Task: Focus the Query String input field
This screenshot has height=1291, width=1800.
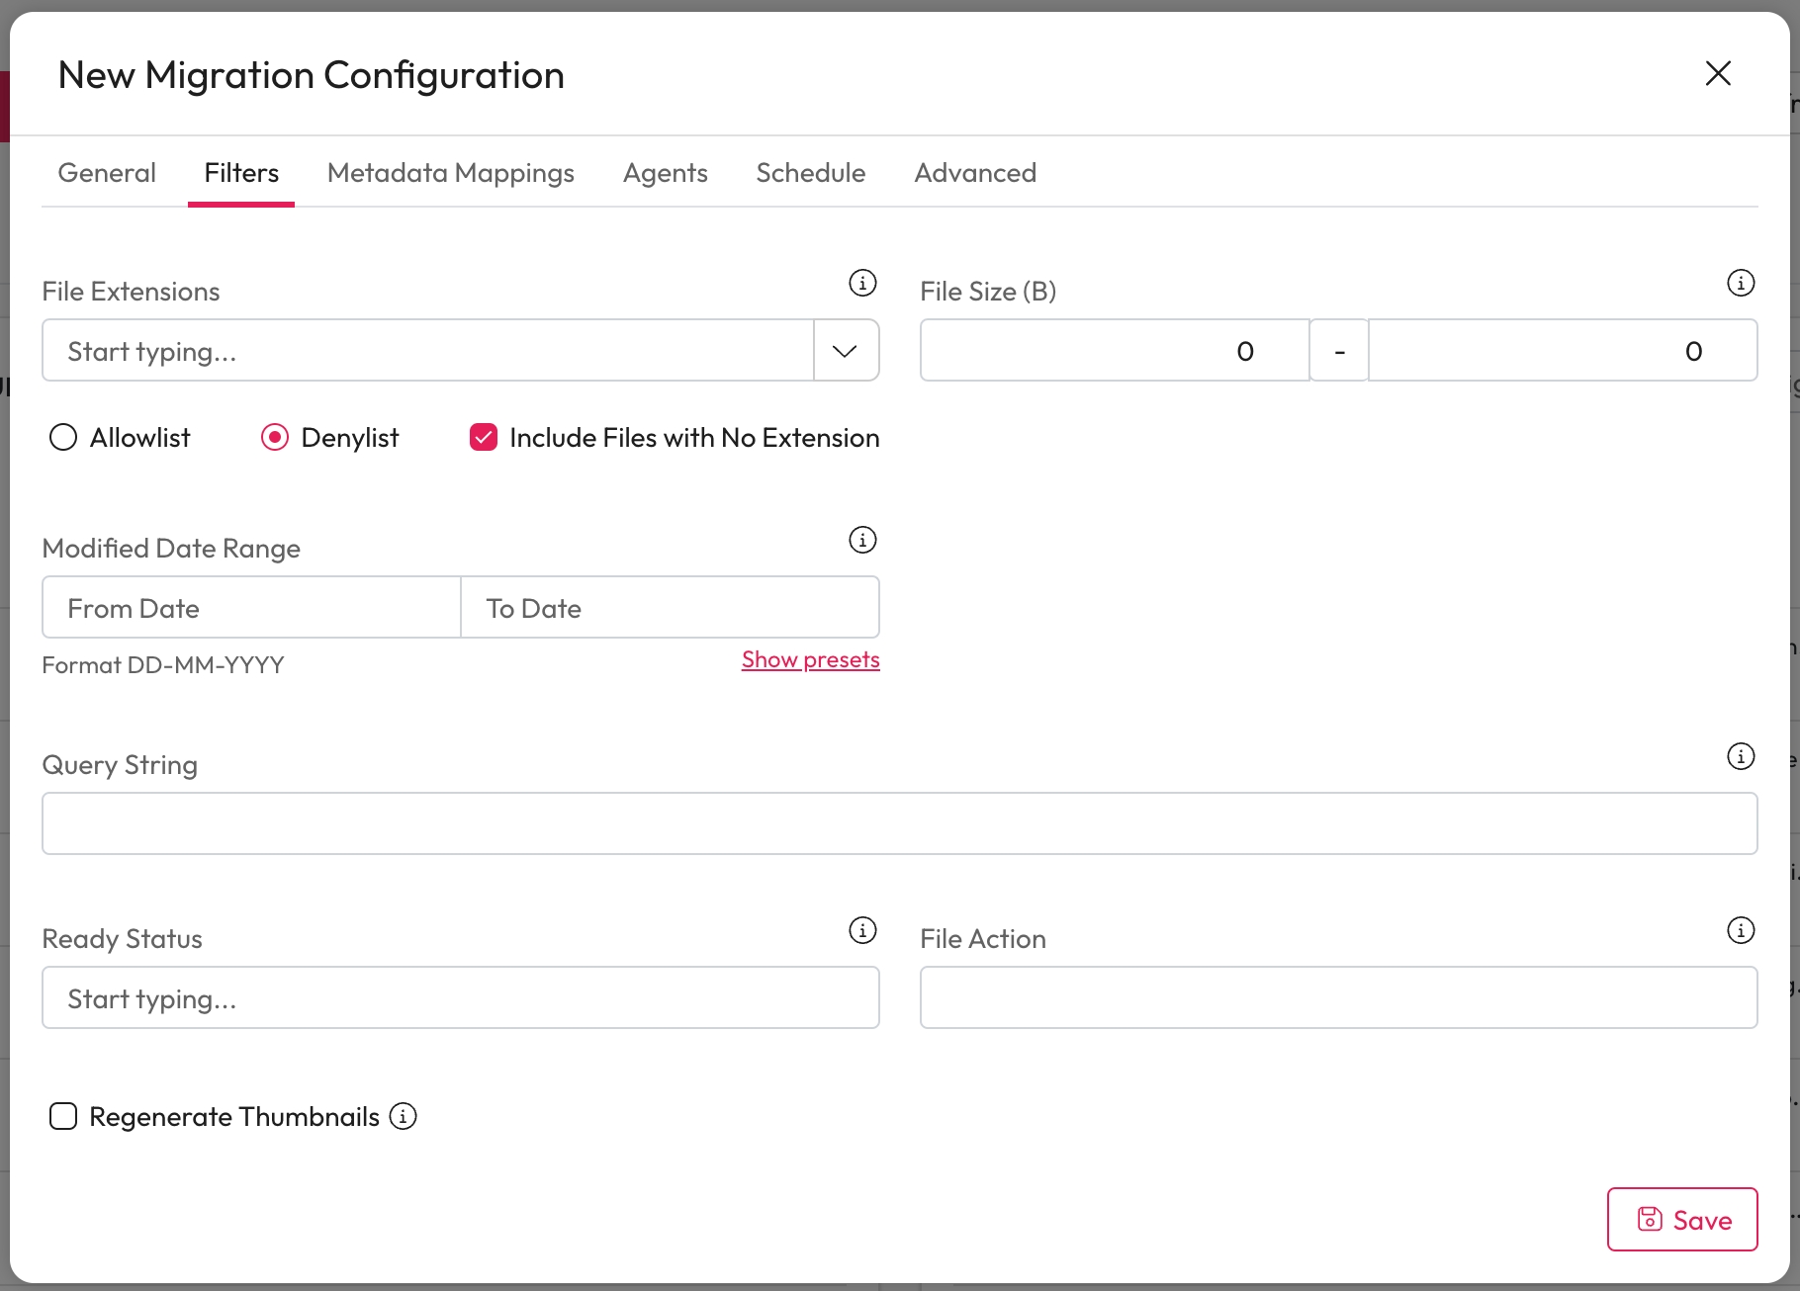Action: (x=899, y=823)
